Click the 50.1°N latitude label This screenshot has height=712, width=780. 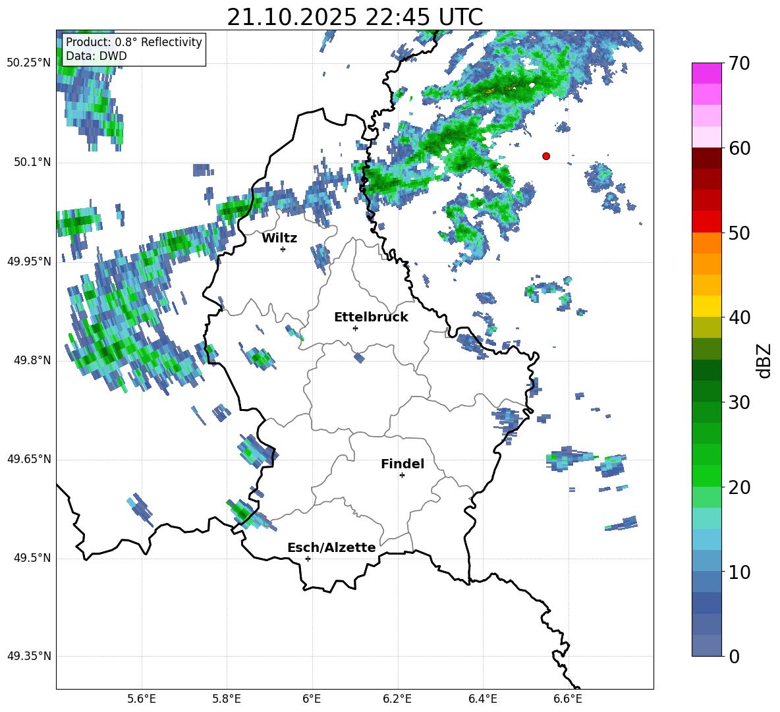[32, 163]
